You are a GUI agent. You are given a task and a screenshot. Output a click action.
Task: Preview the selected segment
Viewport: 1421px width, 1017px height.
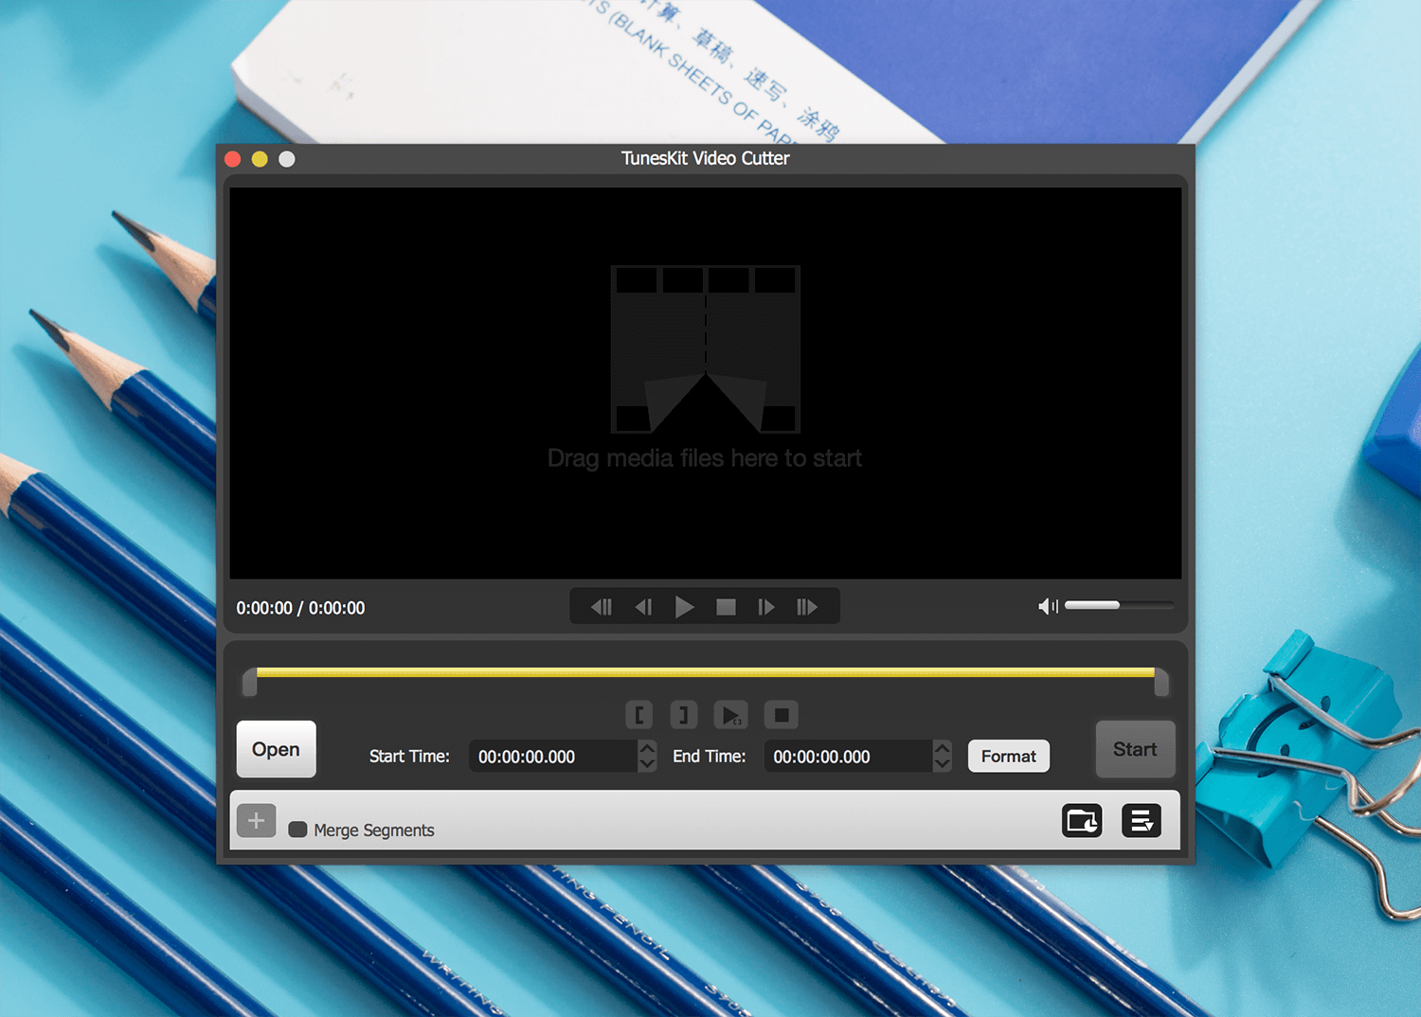(730, 715)
